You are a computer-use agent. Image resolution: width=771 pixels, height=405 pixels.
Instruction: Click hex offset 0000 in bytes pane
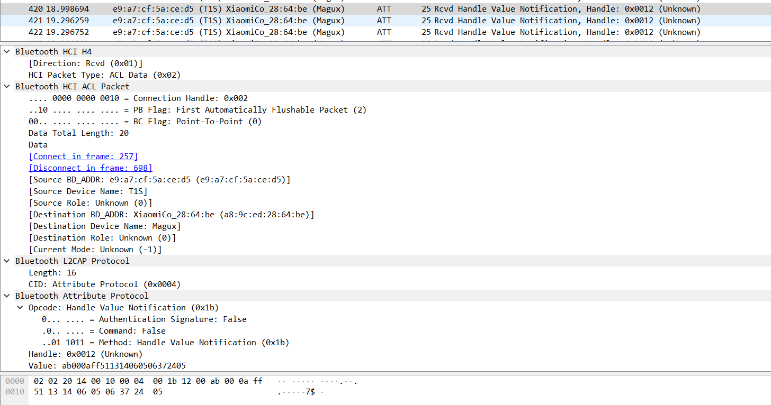click(14, 381)
